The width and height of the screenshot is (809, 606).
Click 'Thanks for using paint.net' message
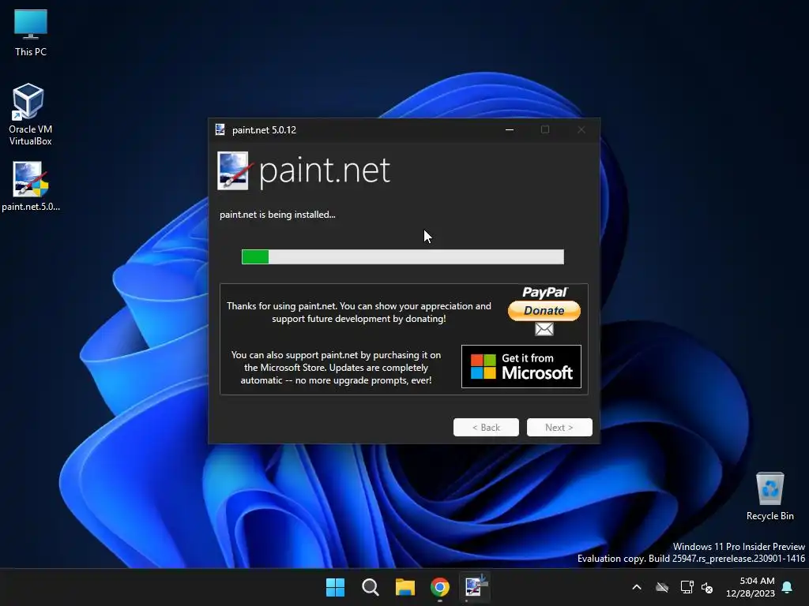tap(359, 312)
